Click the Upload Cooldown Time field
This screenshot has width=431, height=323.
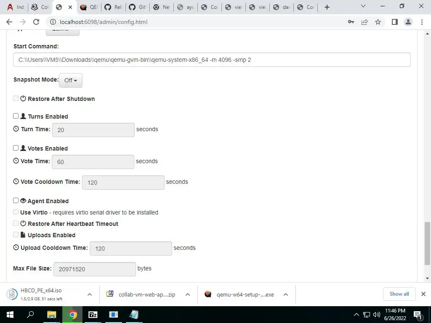(x=131, y=248)
